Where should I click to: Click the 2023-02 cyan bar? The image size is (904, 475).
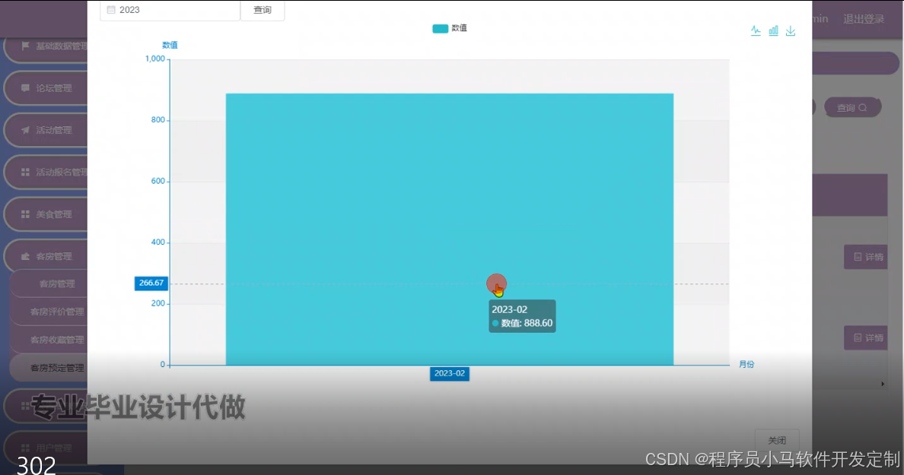(x=449, y=230)
